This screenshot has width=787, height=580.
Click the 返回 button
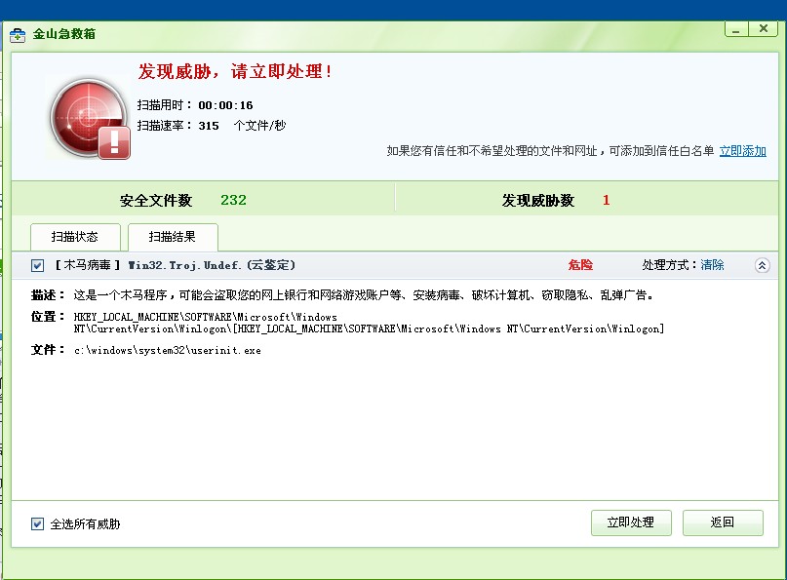pos(723,522)
